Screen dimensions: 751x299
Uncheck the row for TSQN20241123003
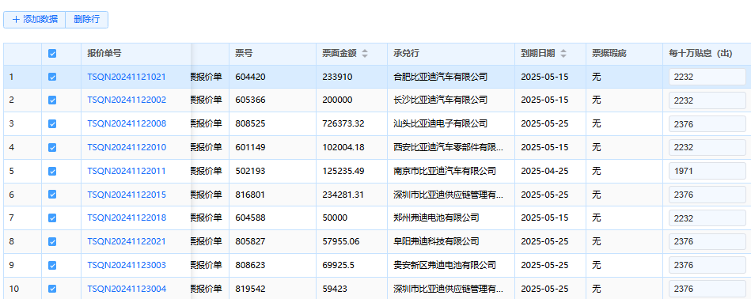[52, 265]
